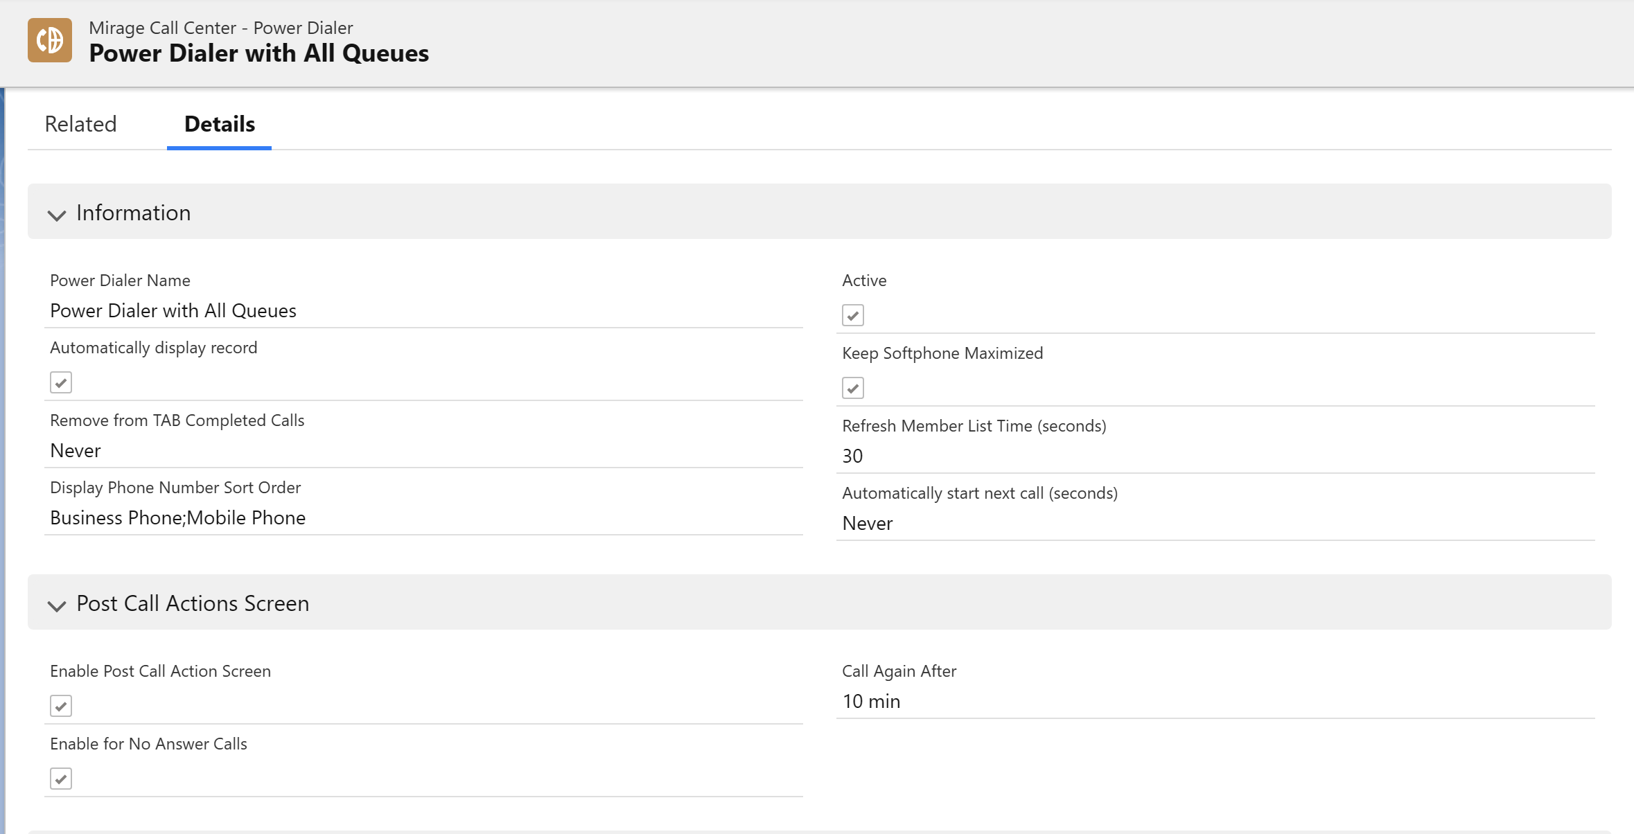Click the Power Dialer phone icon
This screenshot has height=834, width=1634.
click(x=50, y=40)
